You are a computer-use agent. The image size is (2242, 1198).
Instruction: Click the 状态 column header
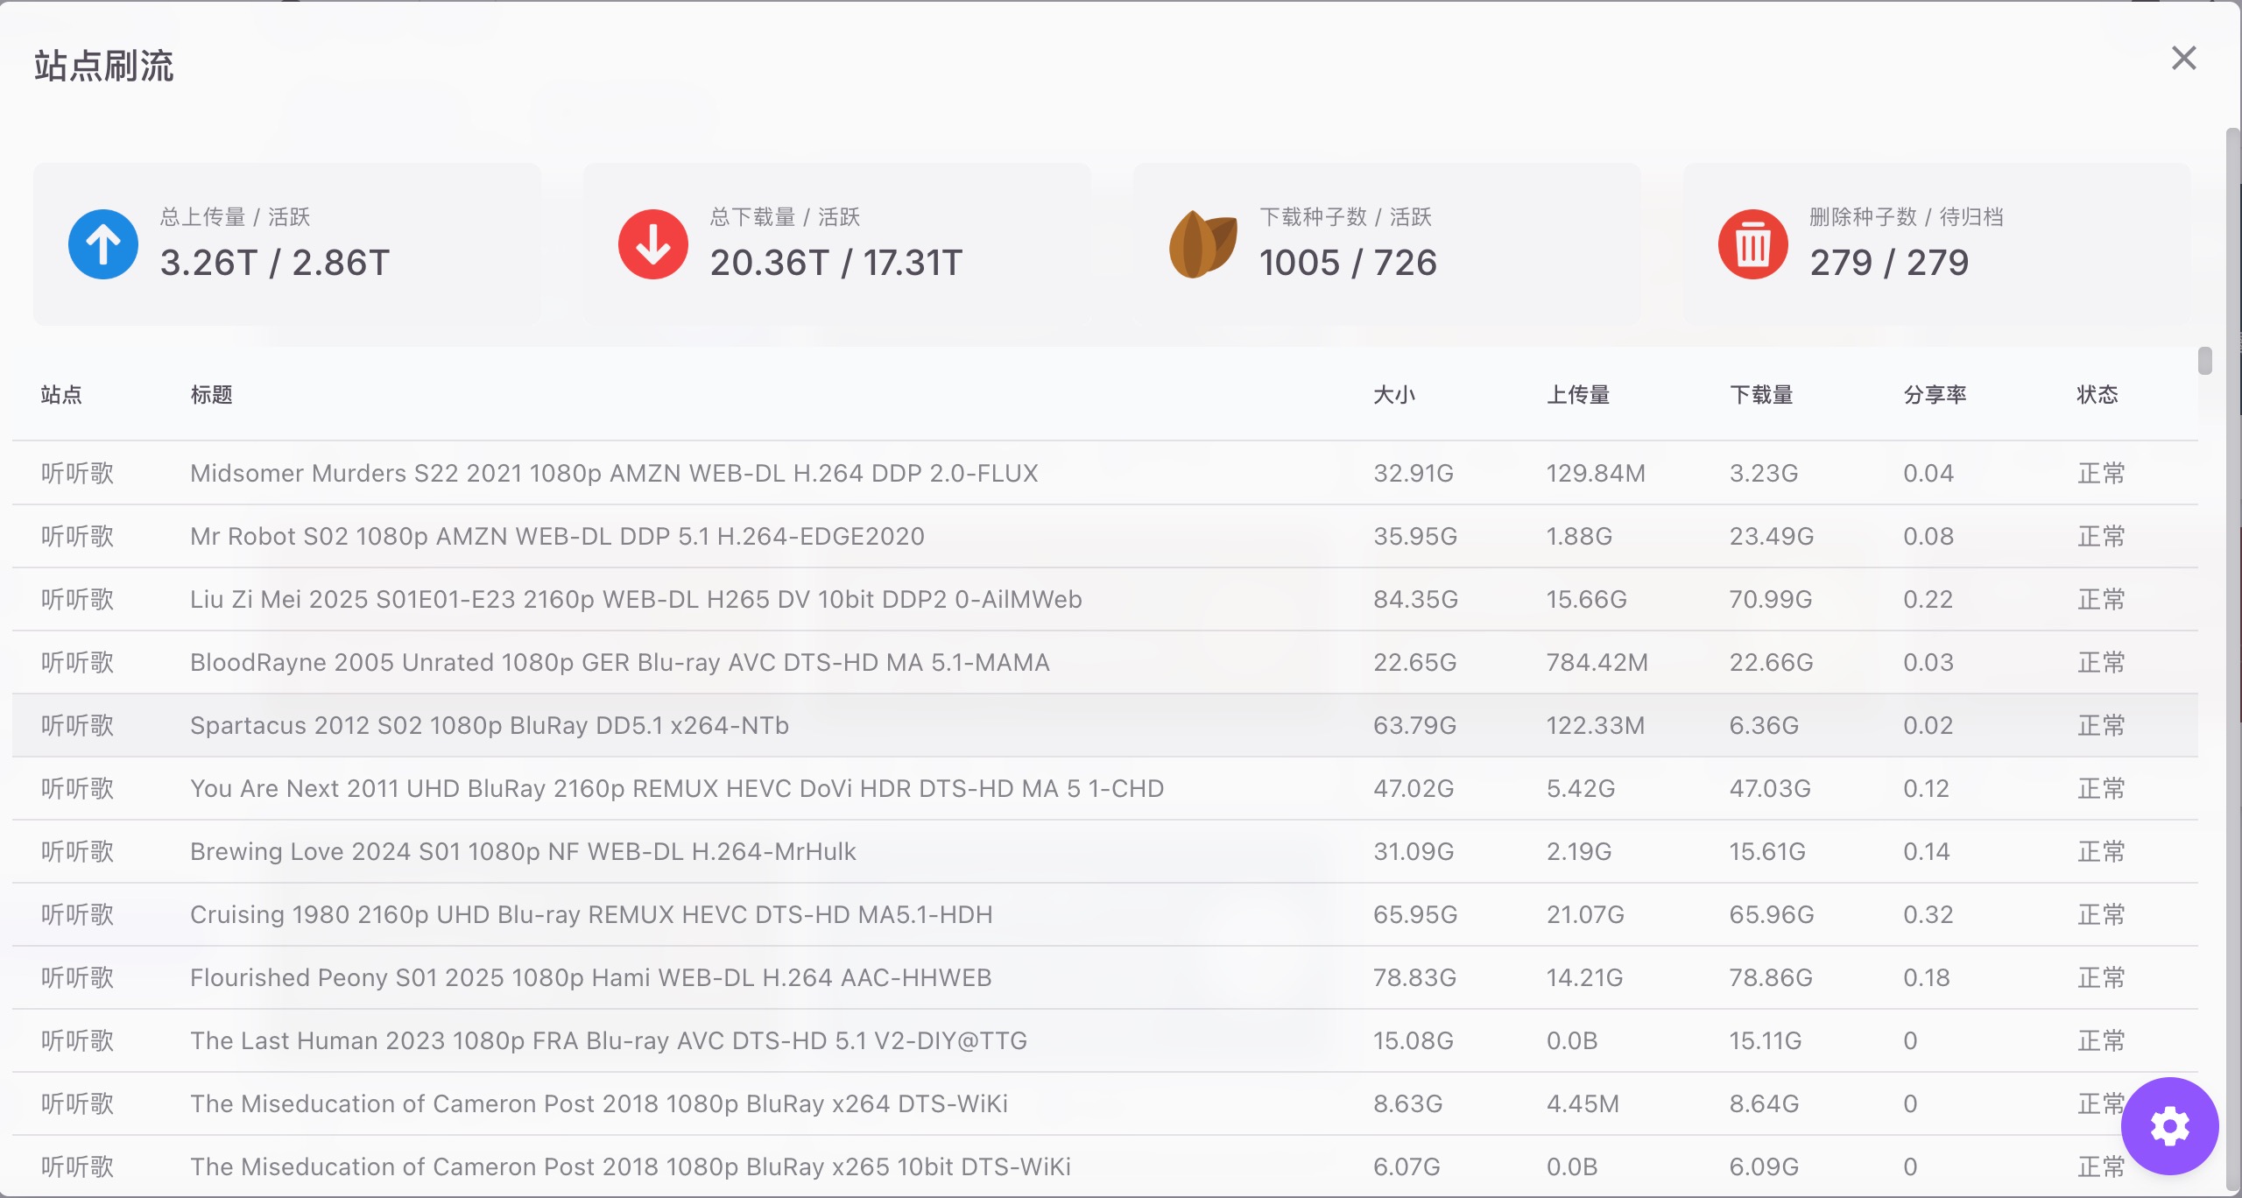point(2097,395)
